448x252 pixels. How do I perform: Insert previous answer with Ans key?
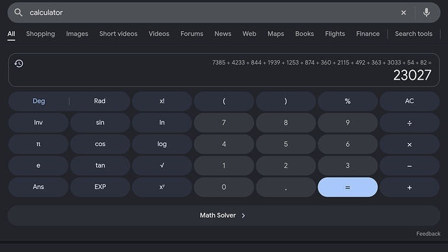(38, 187)
